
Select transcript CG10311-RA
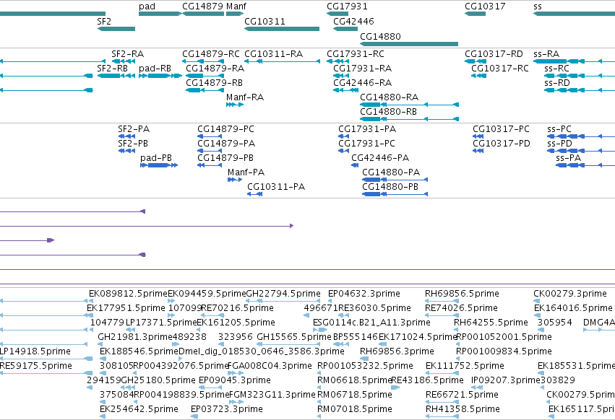(273, 53)
